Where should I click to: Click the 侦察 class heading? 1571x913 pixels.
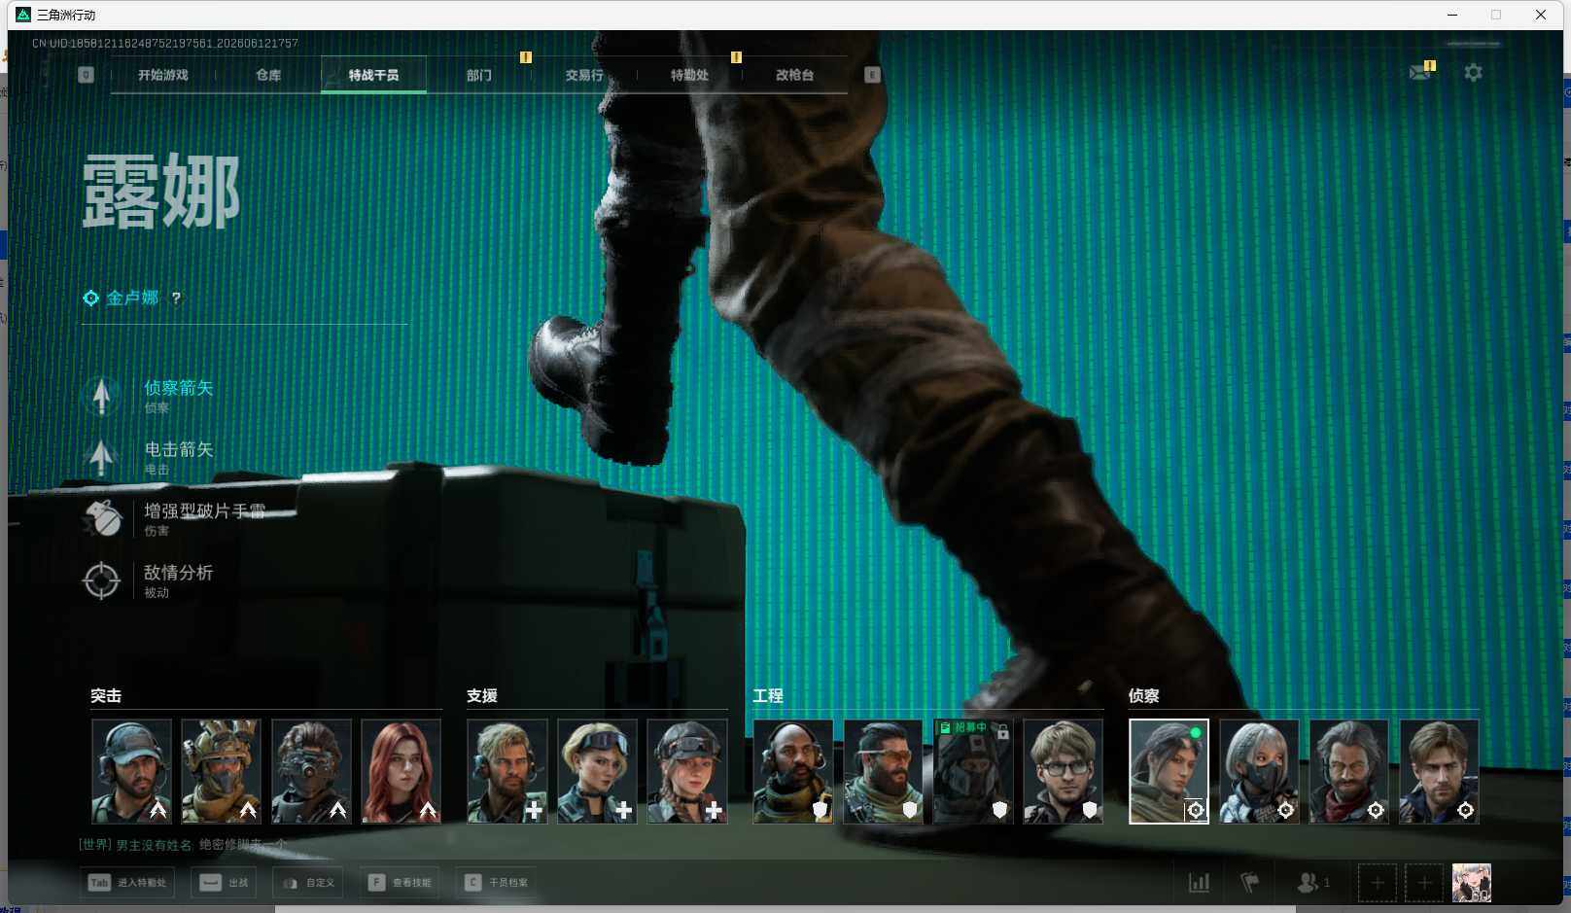coord(1144,696)
